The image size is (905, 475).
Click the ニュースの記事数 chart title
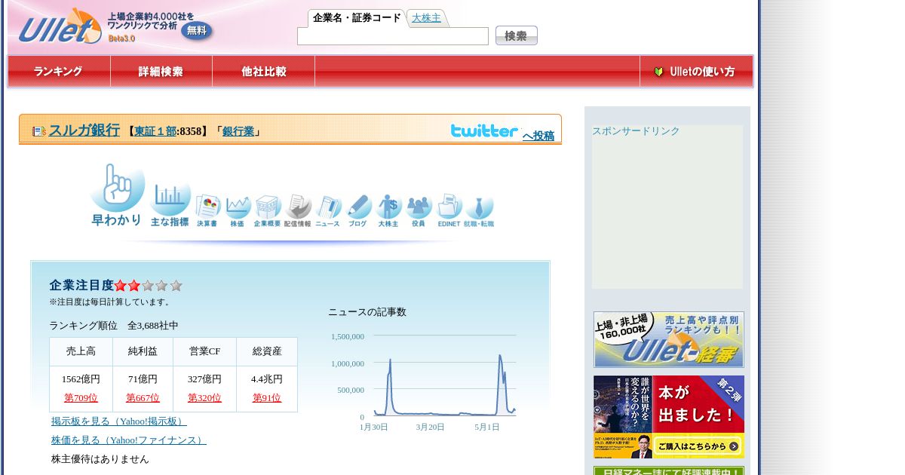point(367,312)
